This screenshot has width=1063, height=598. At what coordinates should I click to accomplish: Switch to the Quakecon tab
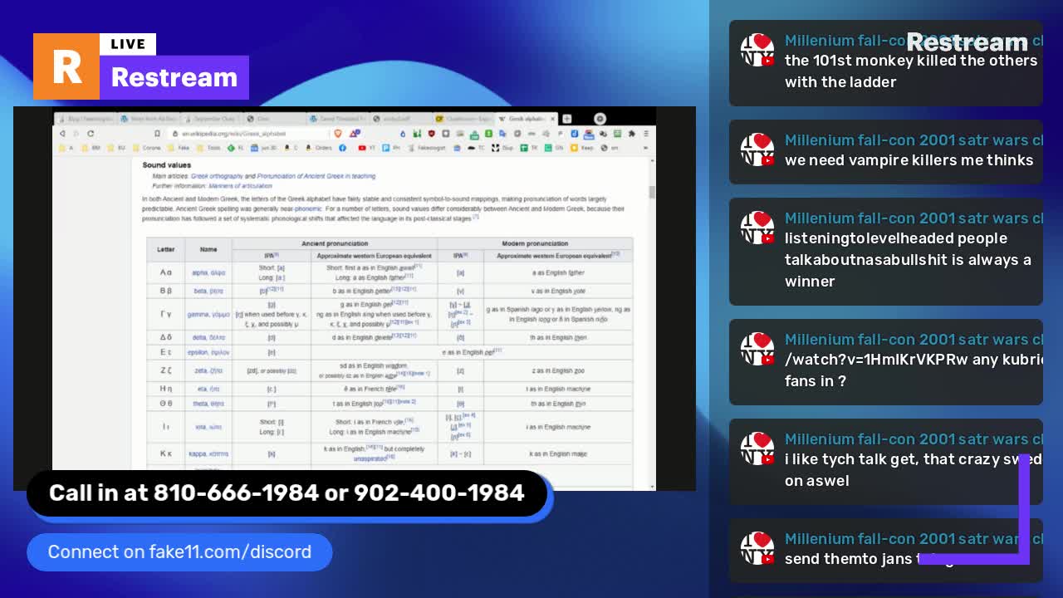tap(463, 119)
